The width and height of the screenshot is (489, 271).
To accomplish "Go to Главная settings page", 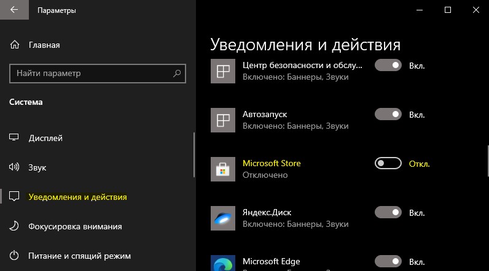I will pyautogui.click(x=44, y=45).
